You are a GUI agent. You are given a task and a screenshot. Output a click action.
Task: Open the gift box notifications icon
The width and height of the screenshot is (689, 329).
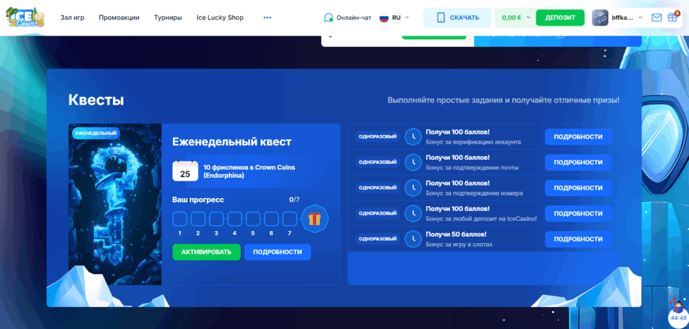[x=672, y=18]
